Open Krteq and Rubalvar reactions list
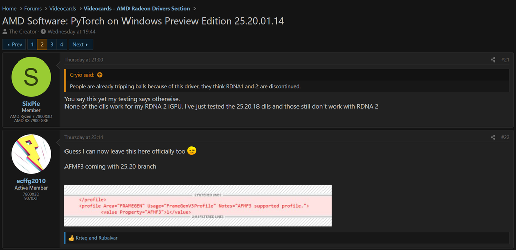Screen dimensions: 516x250 [96, 238]
